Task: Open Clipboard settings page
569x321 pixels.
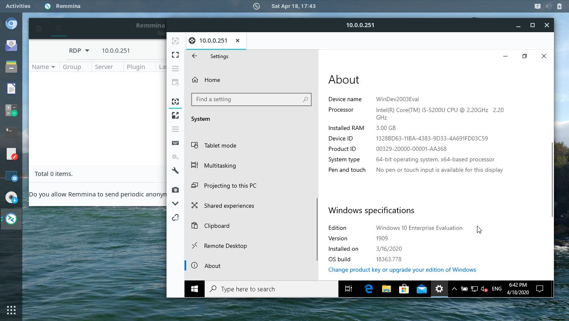Action: [216, 226]
